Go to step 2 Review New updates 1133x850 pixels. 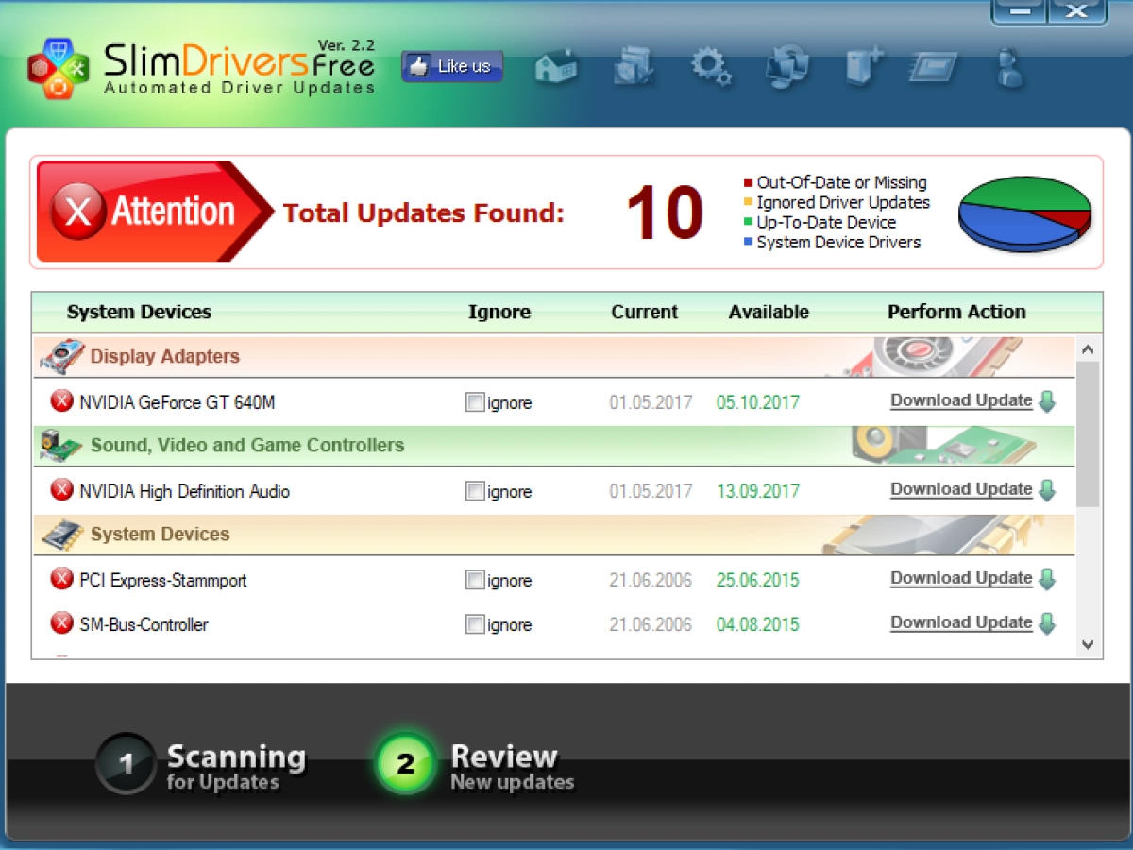tap(475, 764)
